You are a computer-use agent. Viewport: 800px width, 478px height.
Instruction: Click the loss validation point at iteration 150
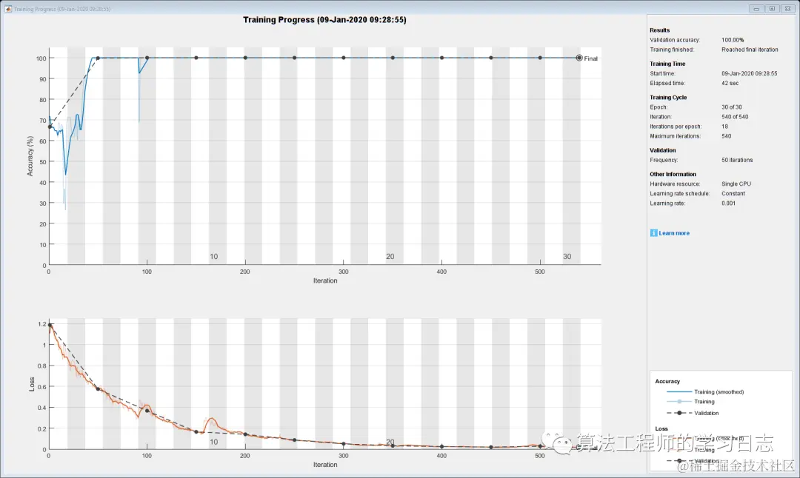click(x=196, y=431)
